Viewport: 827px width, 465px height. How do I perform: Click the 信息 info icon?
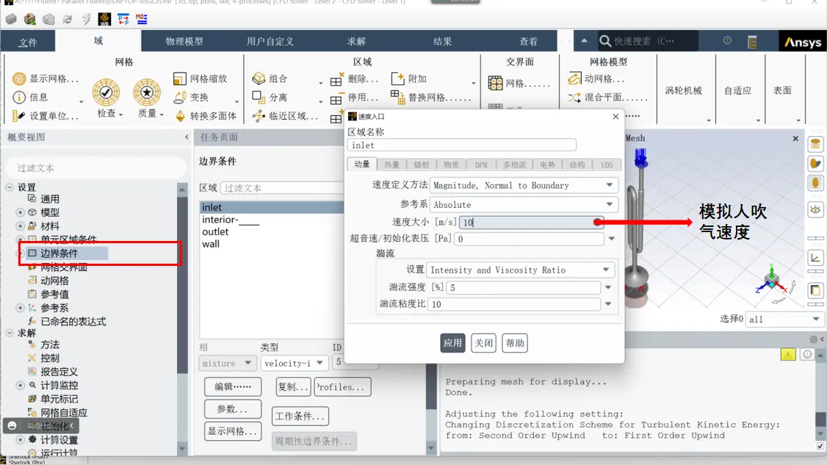[19, 97]
